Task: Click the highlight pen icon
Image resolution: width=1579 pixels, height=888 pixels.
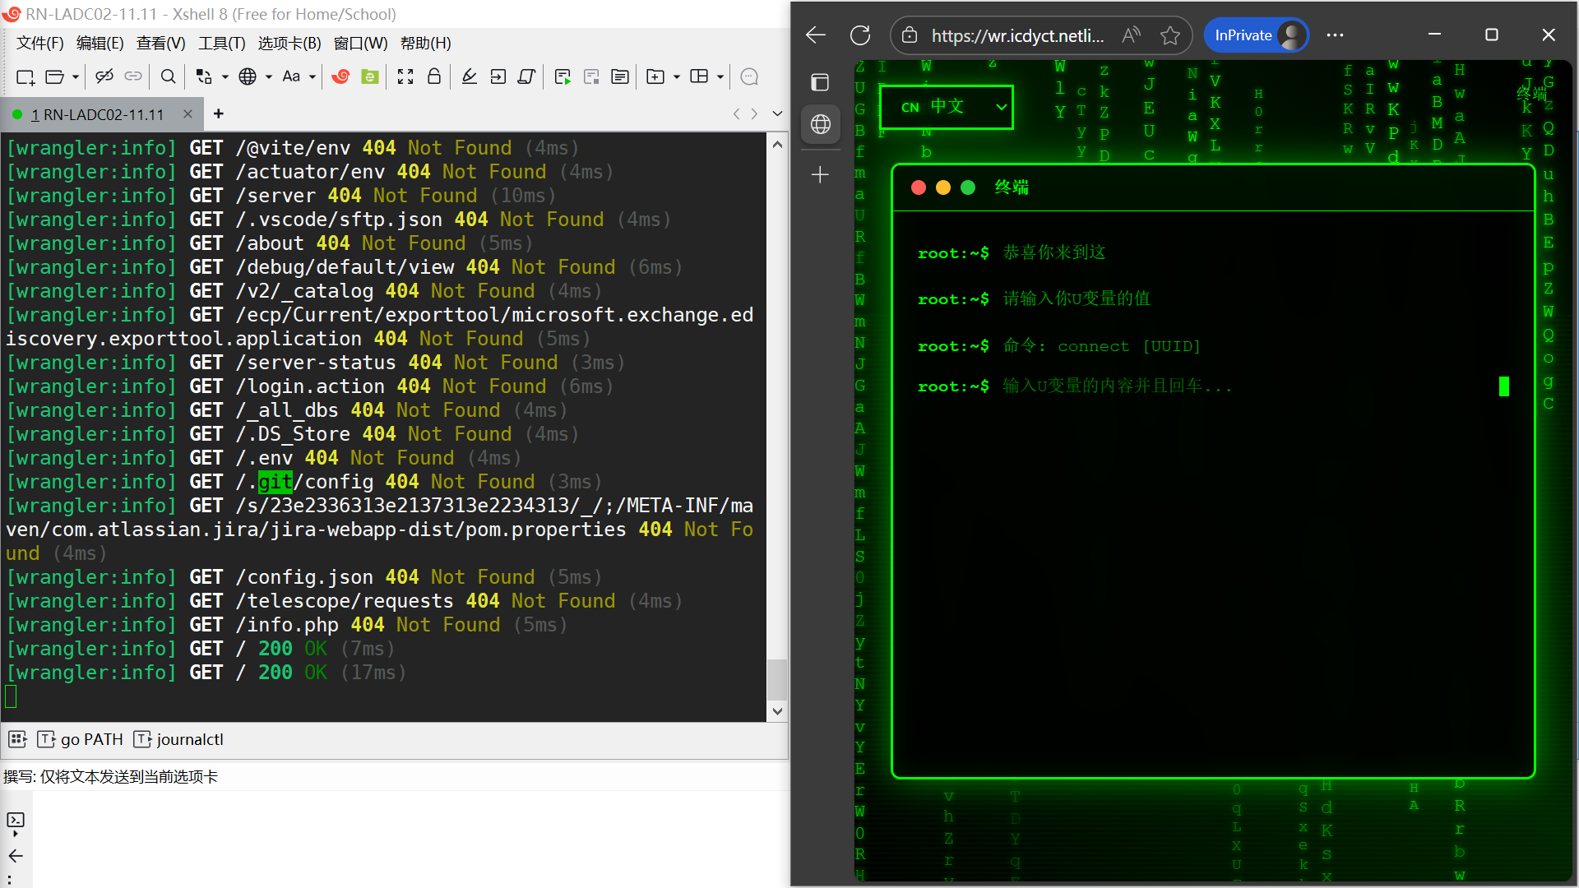Action: point(469,76)
